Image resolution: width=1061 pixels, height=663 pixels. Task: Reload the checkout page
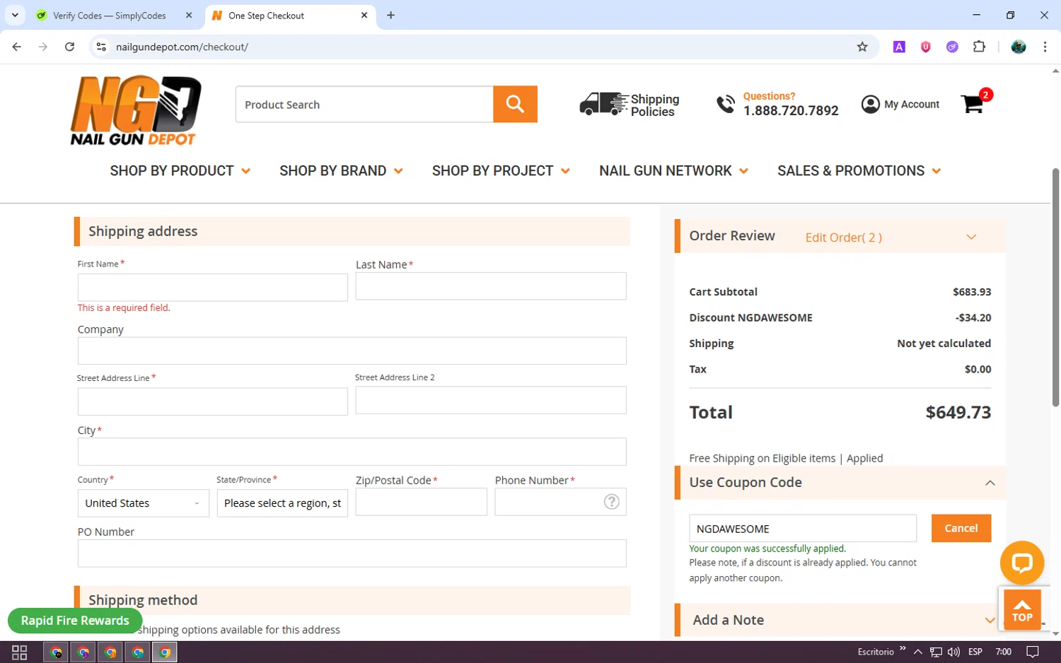click(x=69, y=47)
